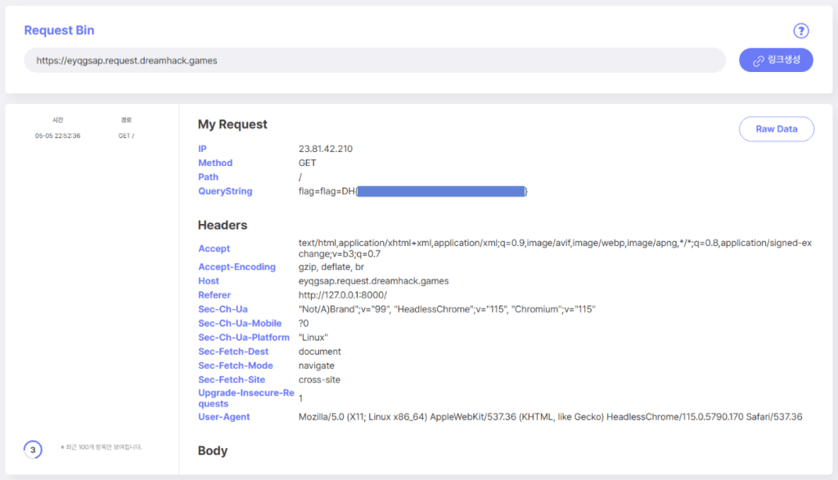Image resolution: width=838 pixels, height=480 pixels.
Task: Click the Referer value http://127.0.0.1:8000/
Action: point(343,295)
